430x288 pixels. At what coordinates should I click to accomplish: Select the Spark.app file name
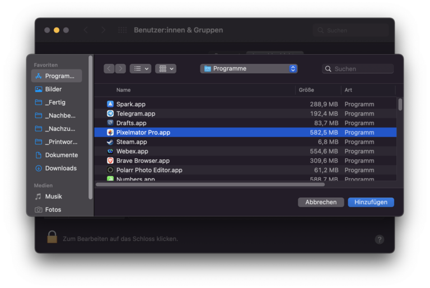coord(131,104)
